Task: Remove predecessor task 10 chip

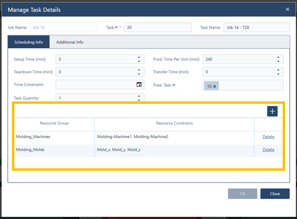Action: [x=215, y=86]
